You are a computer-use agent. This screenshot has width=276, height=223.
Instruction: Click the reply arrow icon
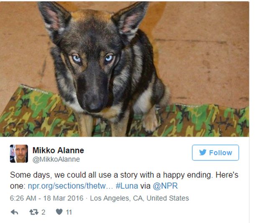tap(14, 212)
